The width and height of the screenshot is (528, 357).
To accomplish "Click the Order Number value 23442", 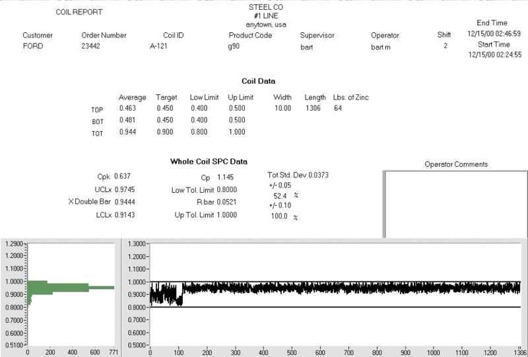I will point(92,48).
